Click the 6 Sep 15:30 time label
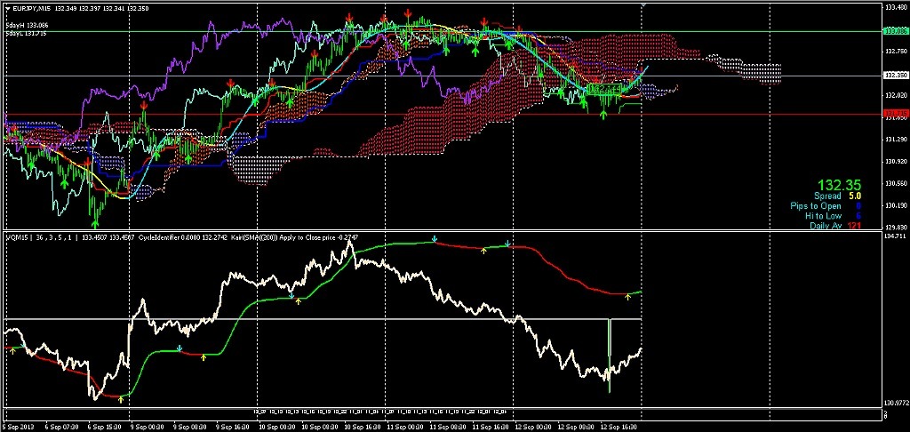This screenshot has height=432, width=910. 105,426
